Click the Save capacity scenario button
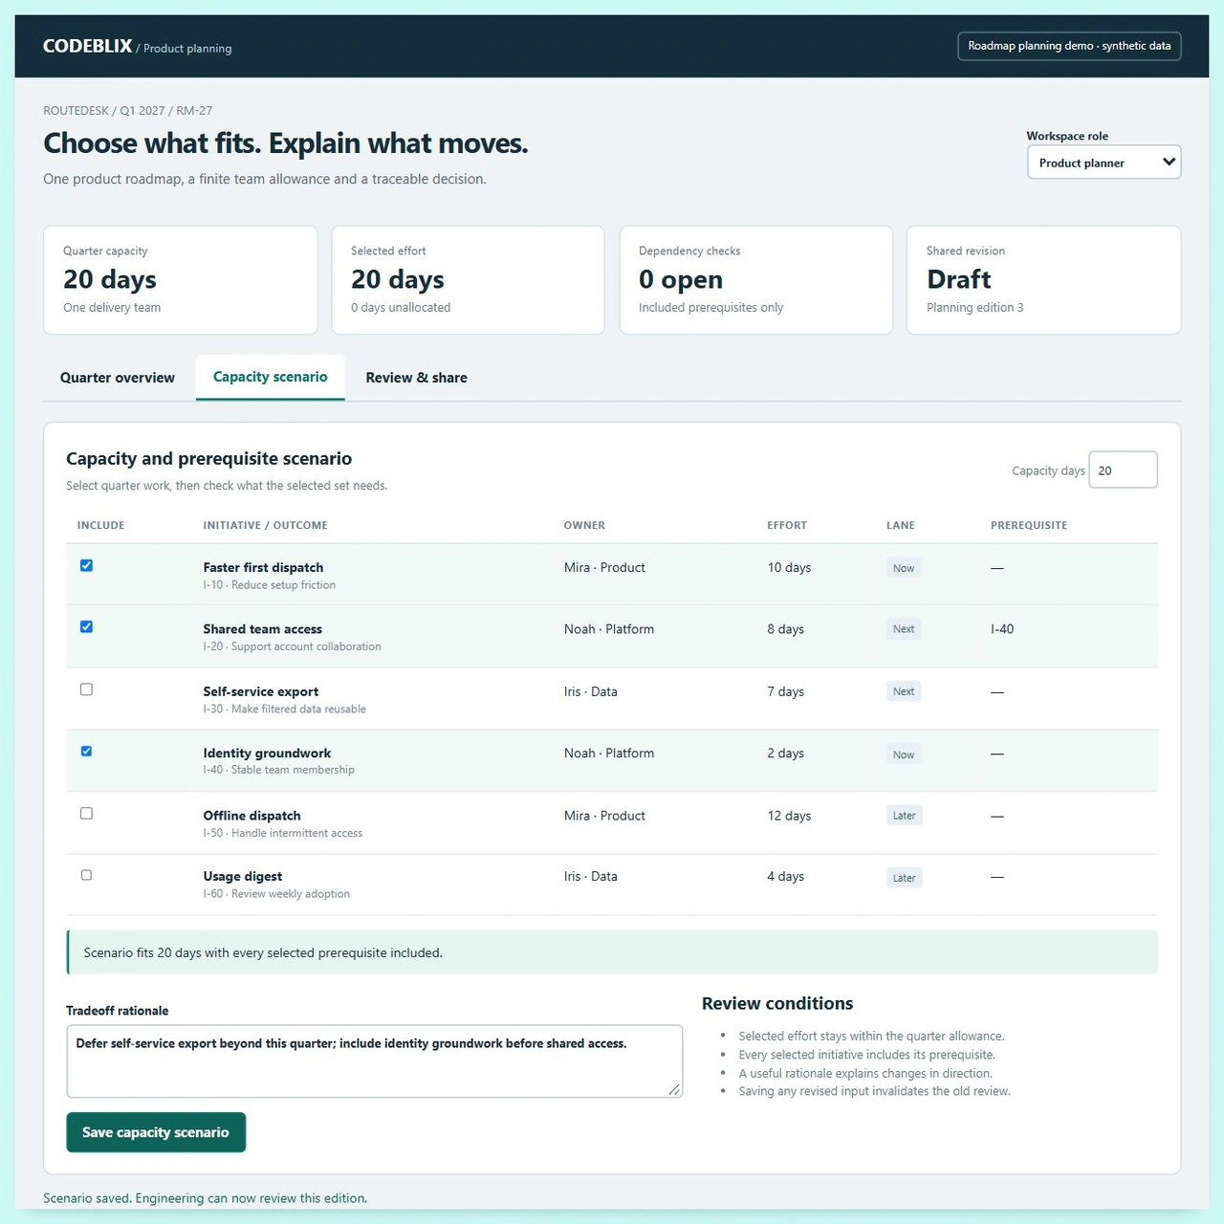Image resolution: width=1224 pixels, height=1224 pixels. (x=156, y=1132)
